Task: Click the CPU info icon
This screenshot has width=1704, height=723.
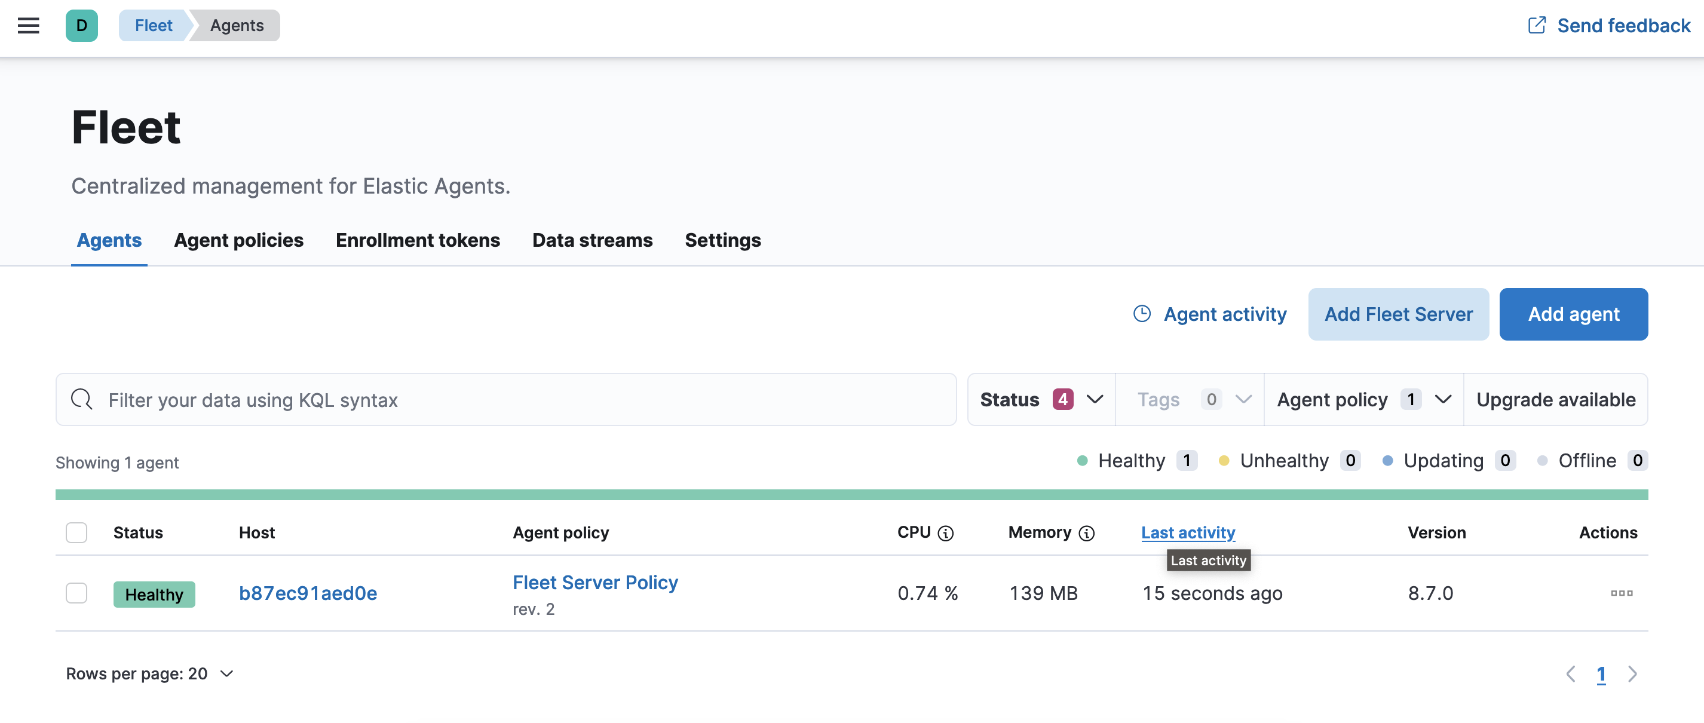Action: [x=946, y=533]
